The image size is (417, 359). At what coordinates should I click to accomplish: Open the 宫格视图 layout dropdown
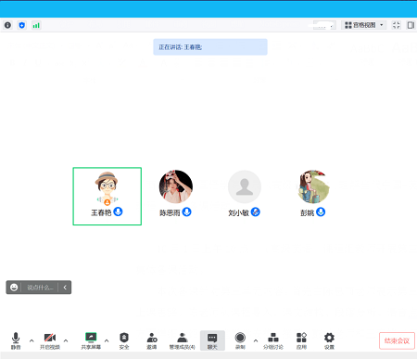pos(364,25)
